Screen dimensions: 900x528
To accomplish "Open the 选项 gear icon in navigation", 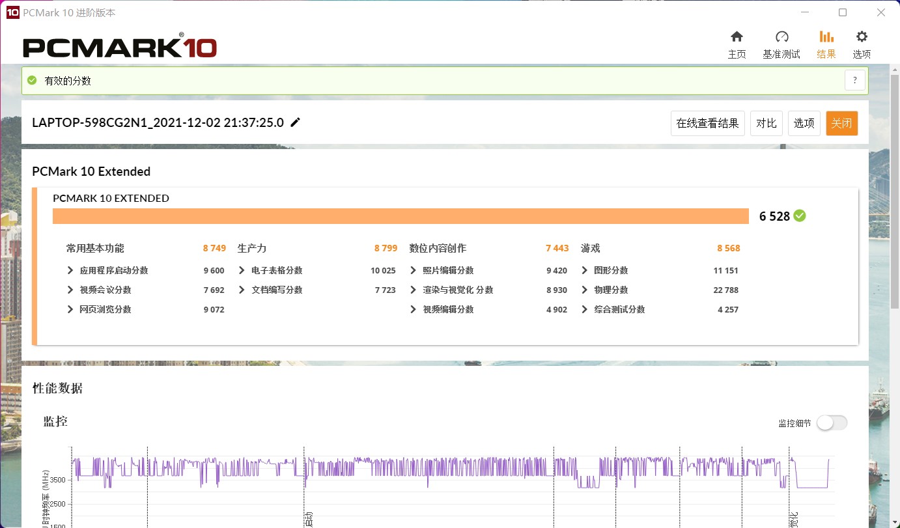I will (x=862, y=36).
